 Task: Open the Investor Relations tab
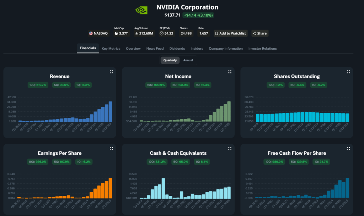[263, 49]
